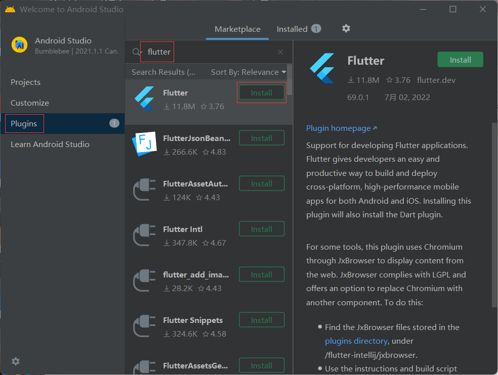This screenshot has width=498, height=375.
Task: Open Customize in the sidebar
Action: pos(63,103)
